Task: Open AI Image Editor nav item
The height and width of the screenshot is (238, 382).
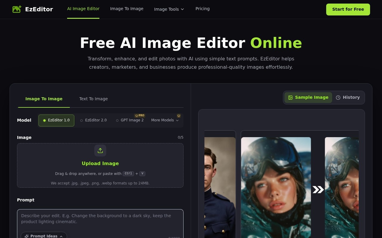Action: click(x=83, y=9)
